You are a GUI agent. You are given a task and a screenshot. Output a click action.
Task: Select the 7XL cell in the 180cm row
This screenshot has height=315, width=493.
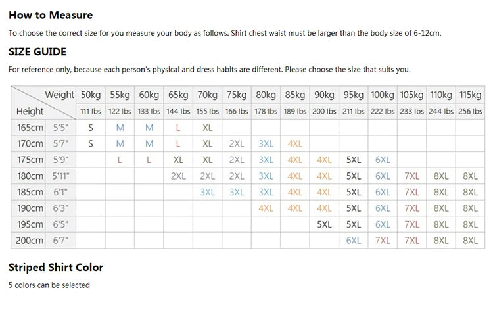point(411,176)
